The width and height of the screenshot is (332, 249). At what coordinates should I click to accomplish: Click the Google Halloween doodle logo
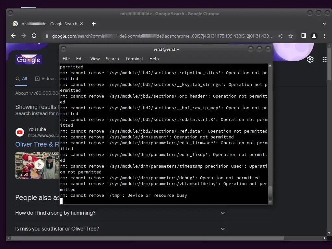[29, 59]
